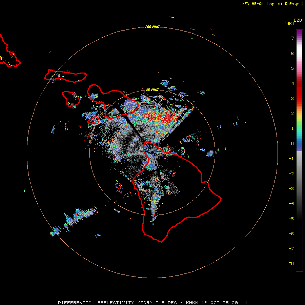Click the TH threshold label on scale
This screenshot has height=305, width=305.
tap(291, 264)
